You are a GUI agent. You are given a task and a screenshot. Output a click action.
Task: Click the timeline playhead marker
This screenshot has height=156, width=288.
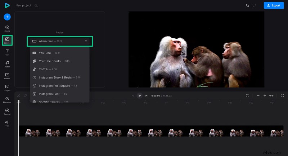click(18, 101)
